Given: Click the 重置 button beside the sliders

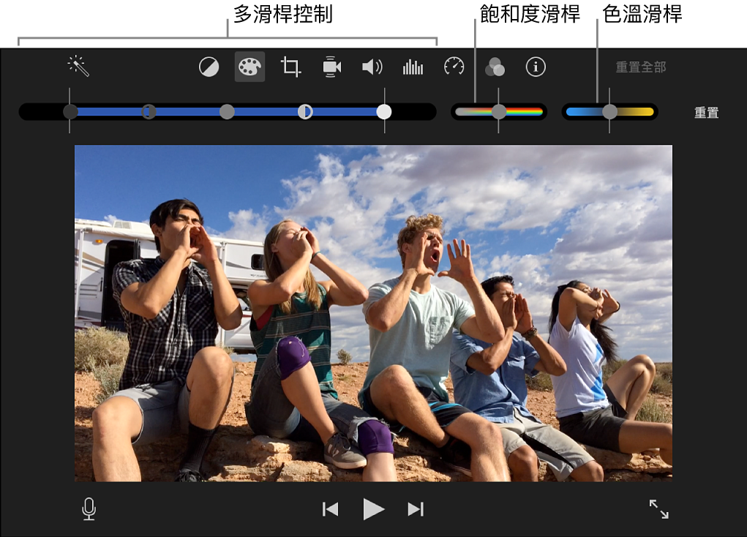Looking at the screenshot, I should 706,113.
